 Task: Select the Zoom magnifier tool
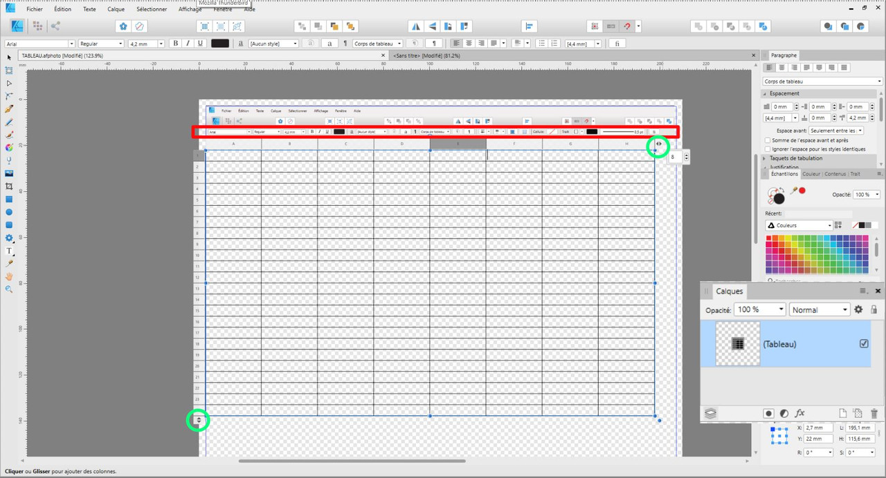(x=9, y=289)
